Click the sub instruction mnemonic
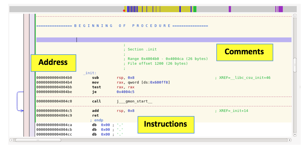Viewport: 307px width, 151px height. pyautogui.click(x=95, y=78)
